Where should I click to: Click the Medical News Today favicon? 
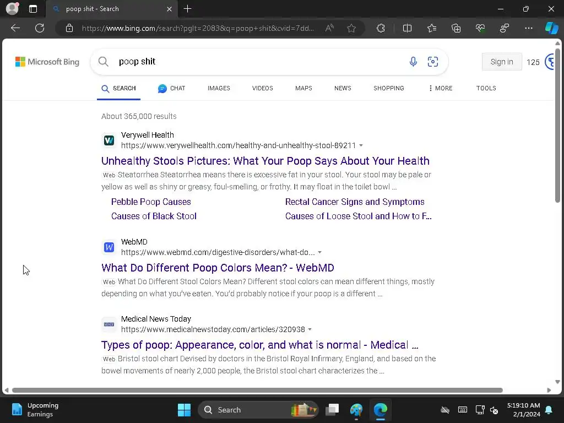click(109, 324)
